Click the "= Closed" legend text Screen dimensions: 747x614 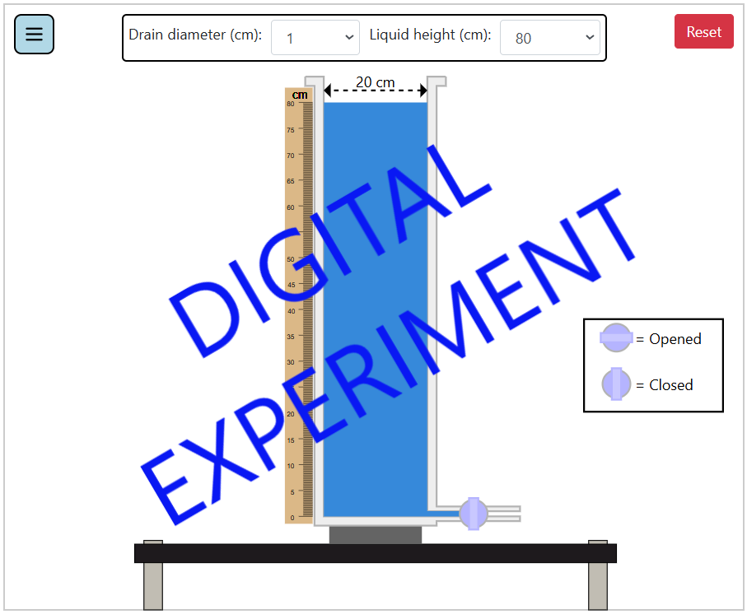tap(665, 385)
